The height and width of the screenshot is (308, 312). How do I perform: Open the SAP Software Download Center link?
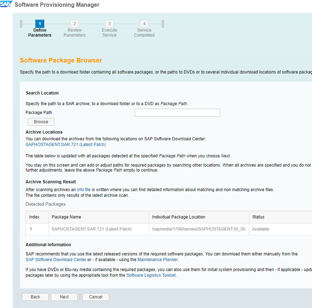[x=56, y=260]
